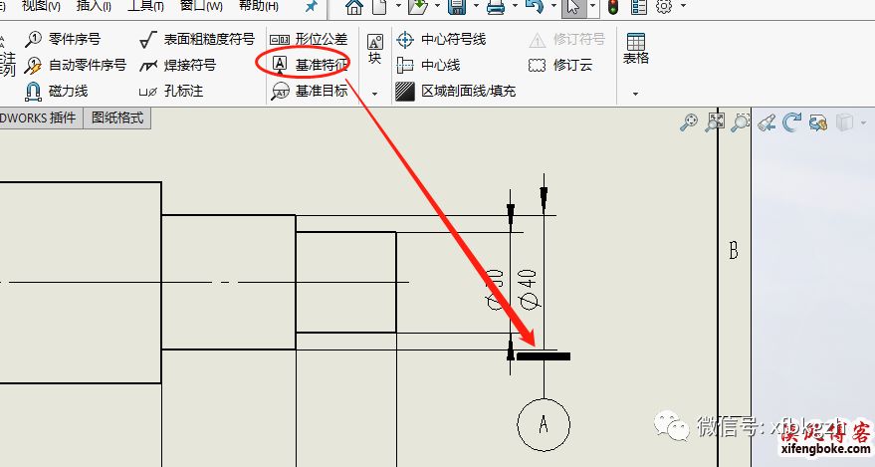The height and width of the screenshot is (467, 875).
Task: Click the 表格 tables icon
Action: (636, 49)
